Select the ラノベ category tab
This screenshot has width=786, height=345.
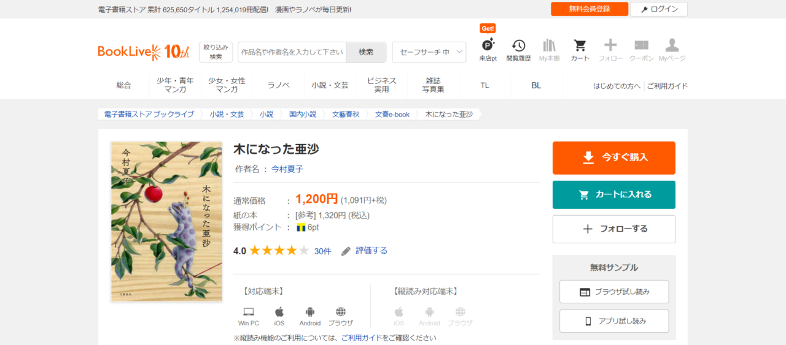pos(278,85)
